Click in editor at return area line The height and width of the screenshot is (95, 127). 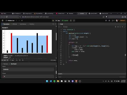click(73, 60)
